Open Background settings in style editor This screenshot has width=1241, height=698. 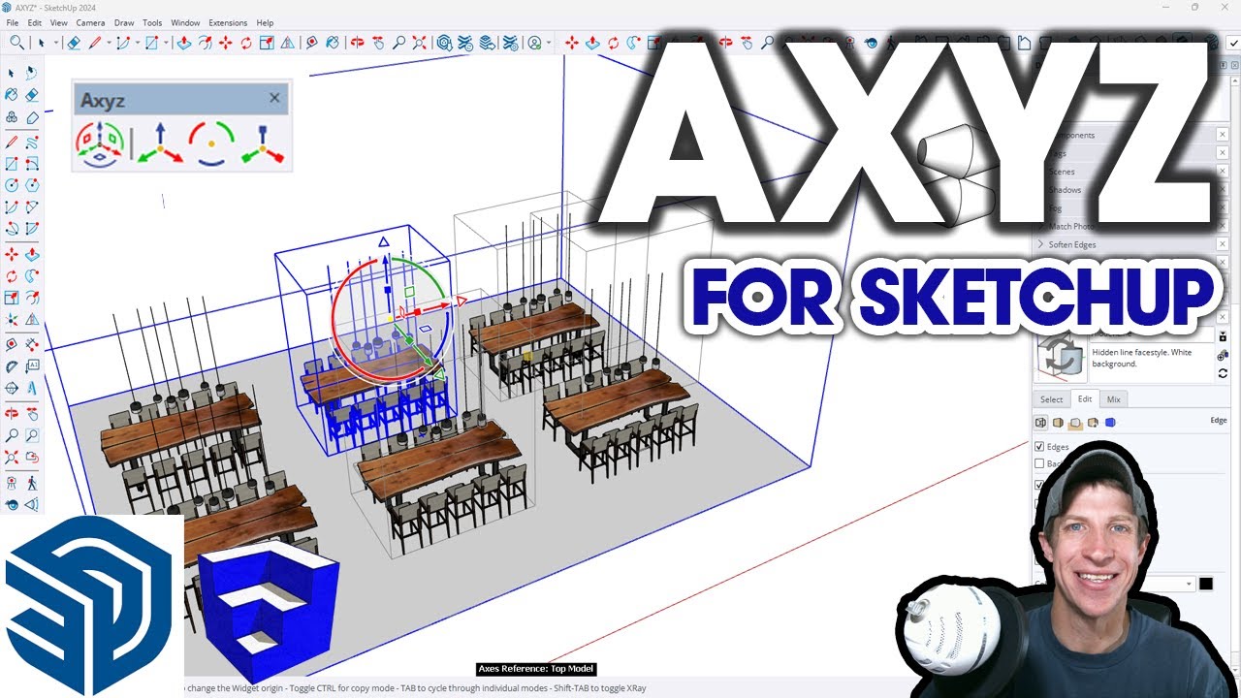[x=1075, y=423]
